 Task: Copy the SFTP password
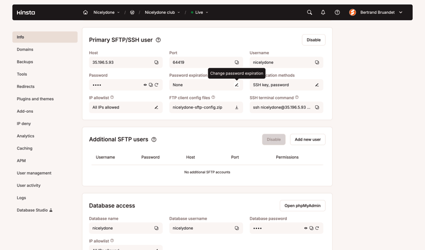click(x=151, y=85)
